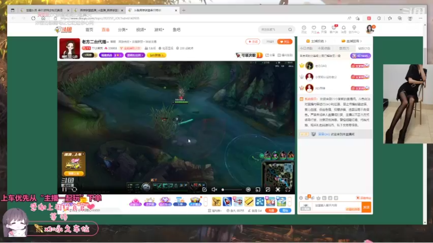Viewport: 433px width, 243px height.
Task: Click the Douyu logo
Action: 63,30
